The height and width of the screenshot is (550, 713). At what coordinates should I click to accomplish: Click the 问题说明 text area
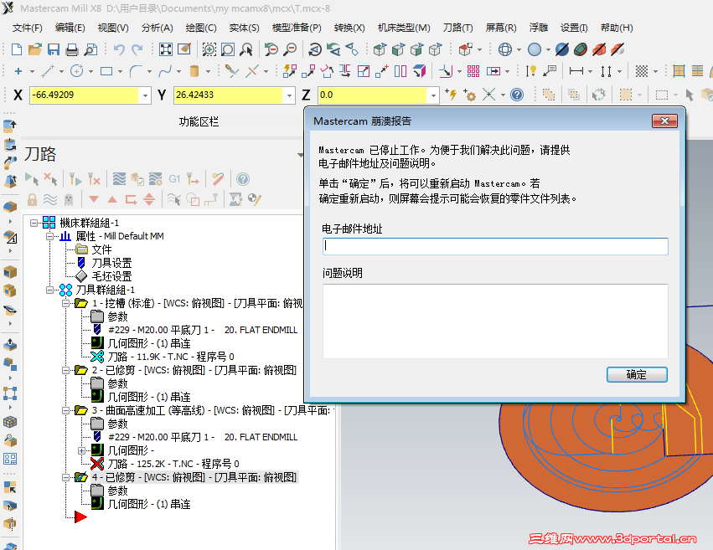[x=495, y=321]
